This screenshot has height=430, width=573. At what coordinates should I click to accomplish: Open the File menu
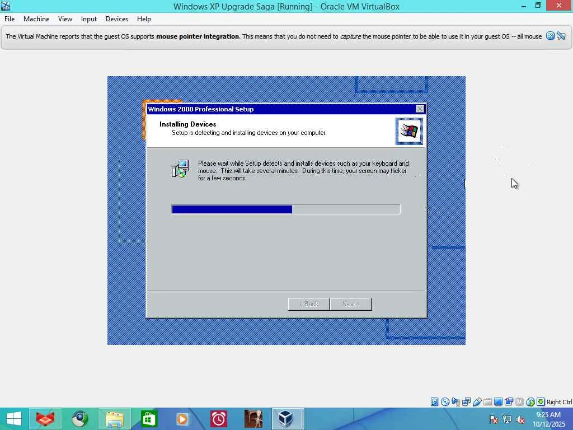click(10, 19)
